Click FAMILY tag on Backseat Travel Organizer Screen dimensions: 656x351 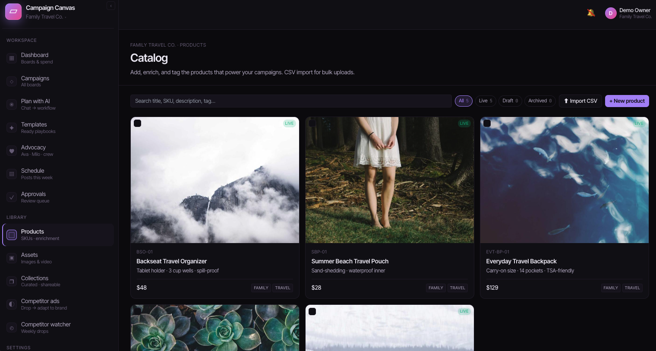(x=261, y=288)
